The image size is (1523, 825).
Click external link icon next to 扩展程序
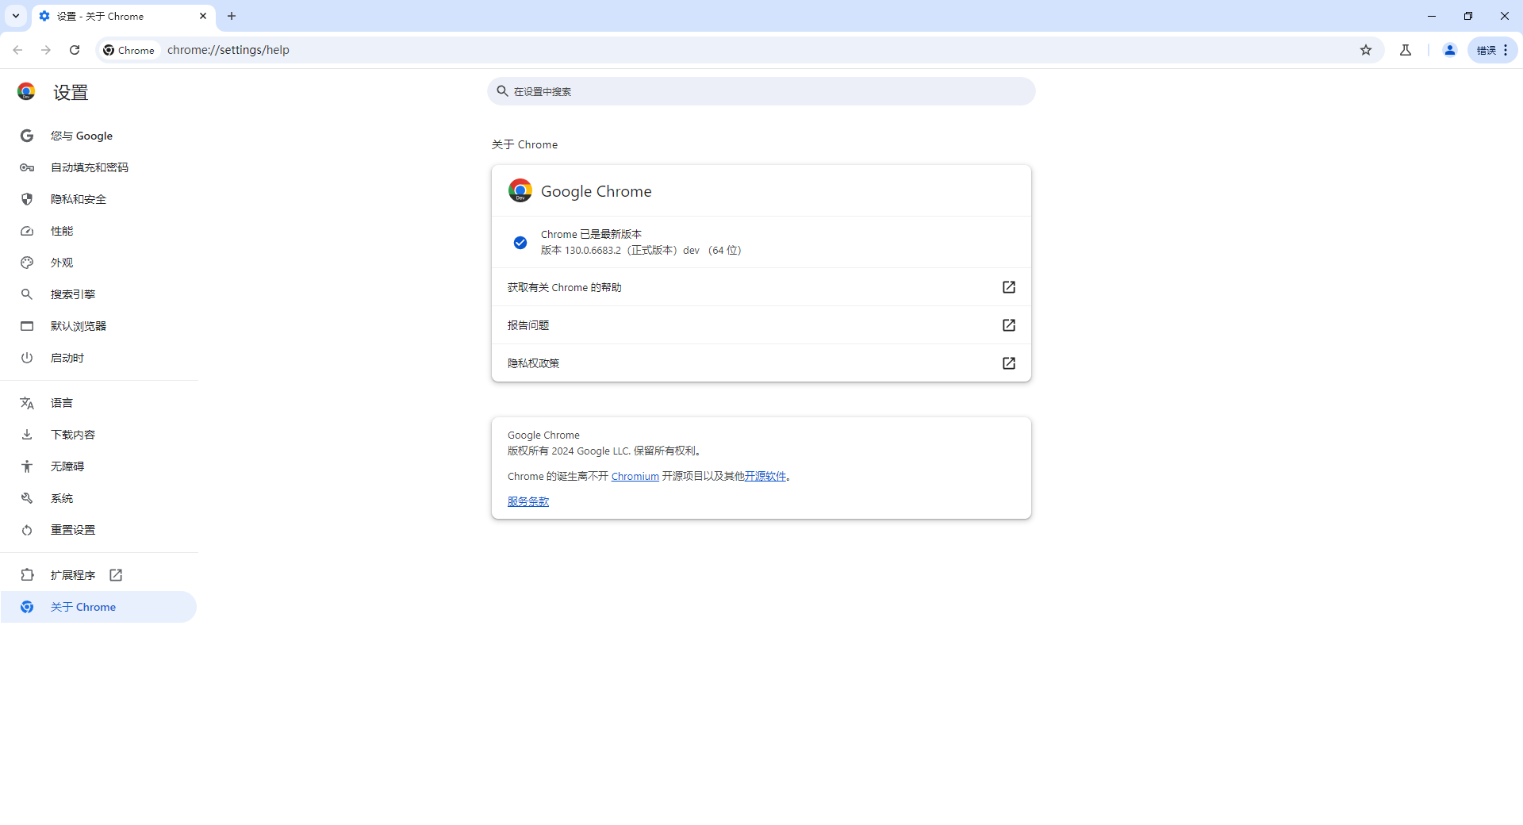[116, 575]
